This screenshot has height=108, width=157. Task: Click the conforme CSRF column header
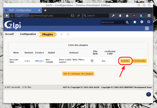(x=110, y=53)
